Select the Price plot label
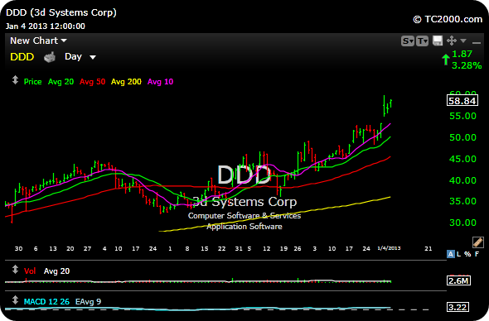 coord(33,82)
